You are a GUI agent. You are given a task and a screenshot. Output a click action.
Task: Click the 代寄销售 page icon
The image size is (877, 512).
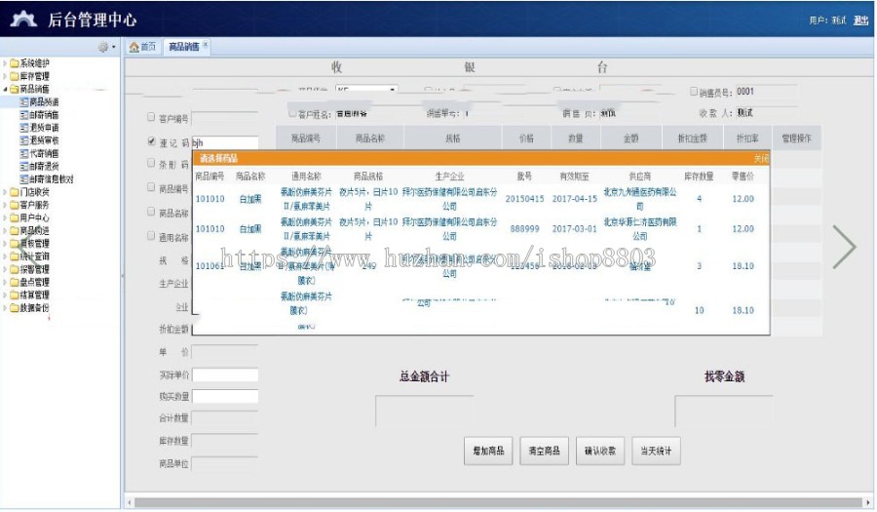click(24, 153)
